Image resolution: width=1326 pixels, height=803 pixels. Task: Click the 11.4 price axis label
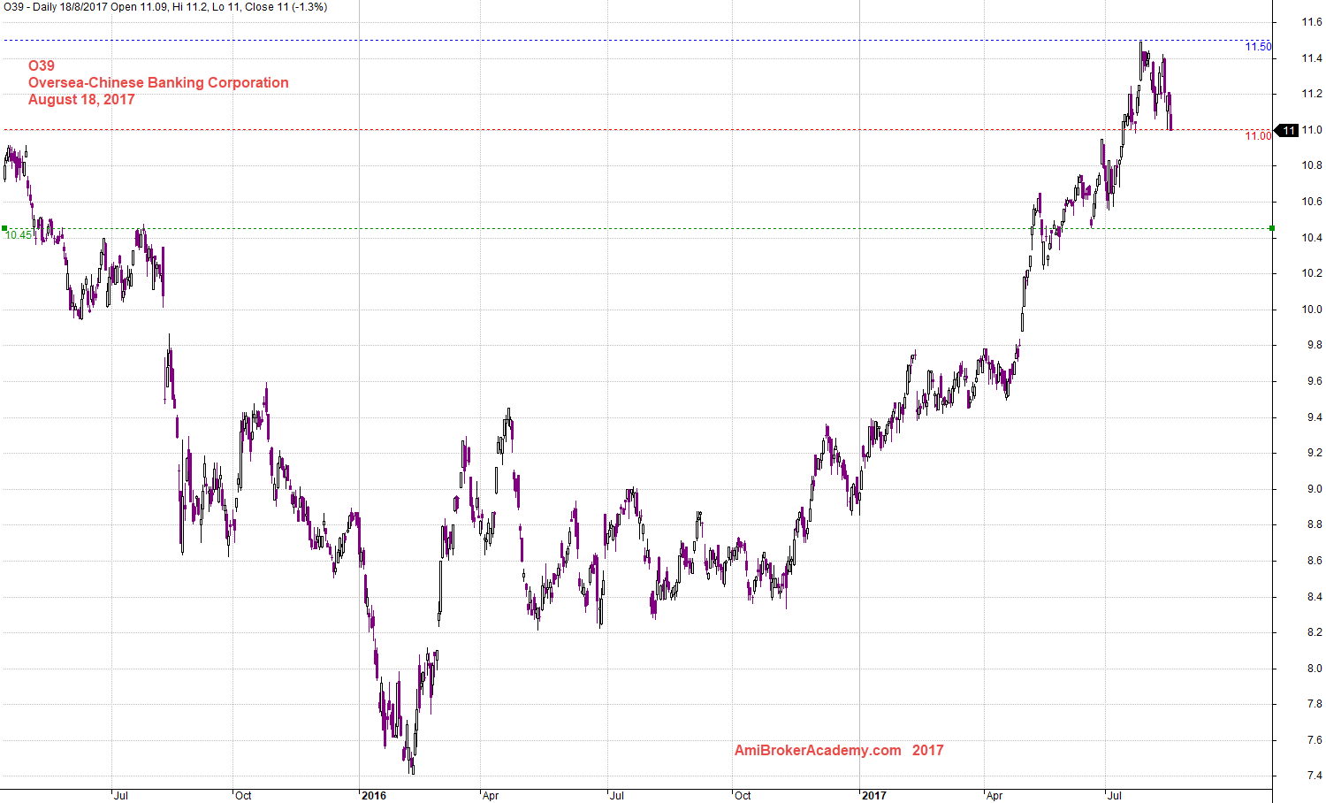[1311, 58]
